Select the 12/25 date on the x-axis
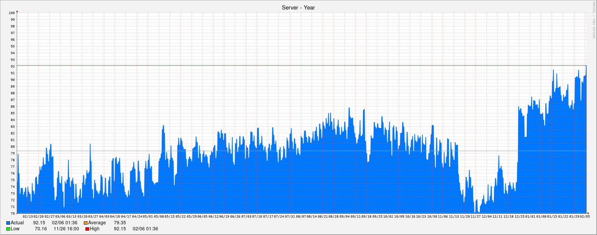The image size is (597, 235). 520,217
